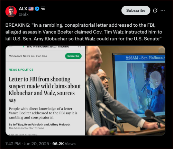
Task: Open the 7:42 PM Jun 20, 2025 timestamp
Action: click(27, 144)
